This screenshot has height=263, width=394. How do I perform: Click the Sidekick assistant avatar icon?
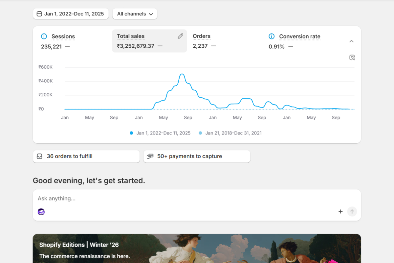click(41, 212)
